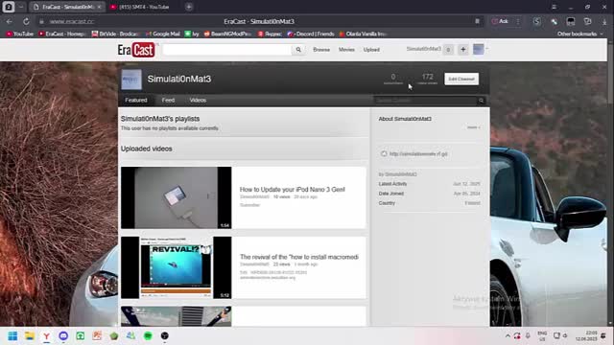The height and width of the screenshot is (345, 614).
Task: Click the purple chat app icon in the taskbar
Action: pyautogui.click(x=63, y=336)
